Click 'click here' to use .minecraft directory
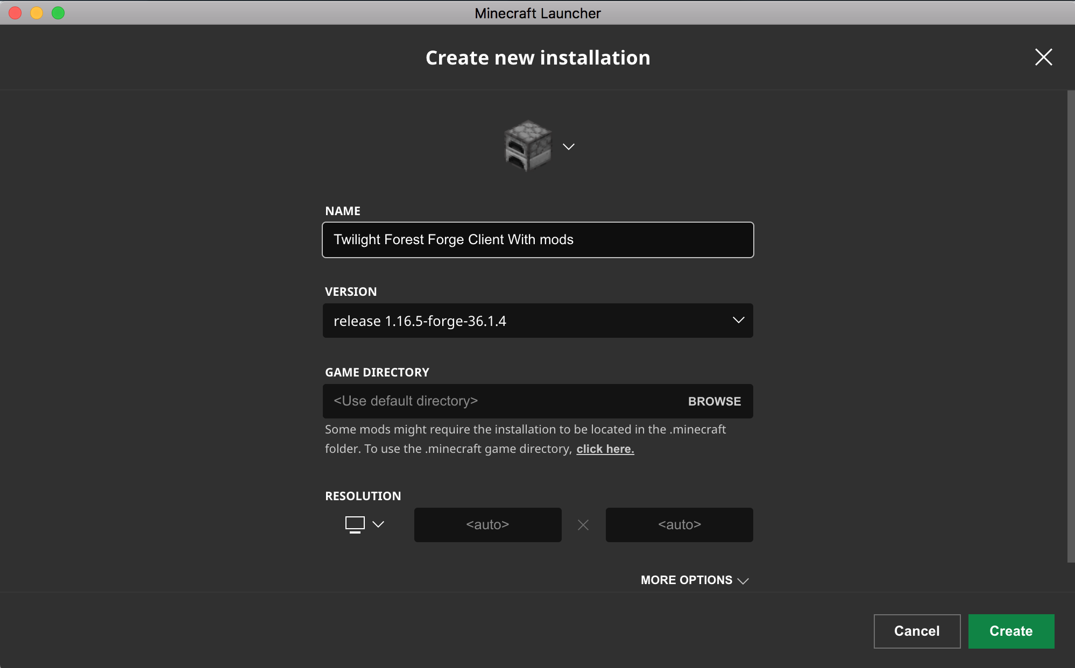 [605, 449]
